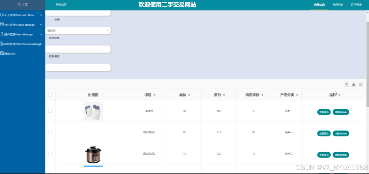Click the 某商品 title cell
This screenshot has width=369, height=174.
tap(149, 111)
